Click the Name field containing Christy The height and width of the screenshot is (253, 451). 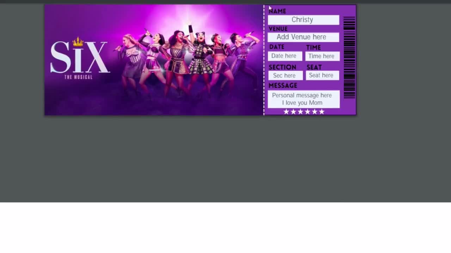pos(303,20)
